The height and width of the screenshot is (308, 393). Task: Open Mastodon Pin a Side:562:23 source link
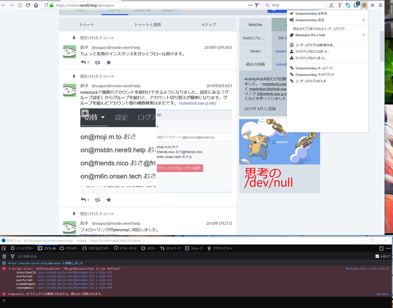coord(367,269)
